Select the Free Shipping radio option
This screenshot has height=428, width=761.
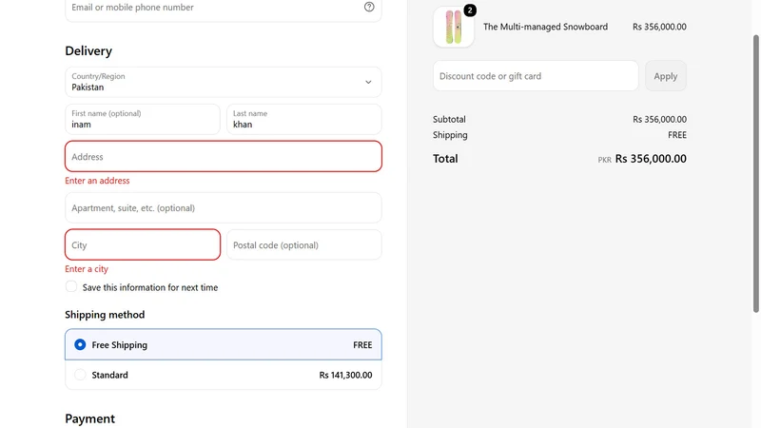coord(80,344)
